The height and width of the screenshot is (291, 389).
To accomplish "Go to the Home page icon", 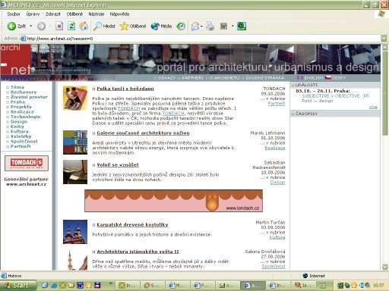I will [x=84, y=26].
